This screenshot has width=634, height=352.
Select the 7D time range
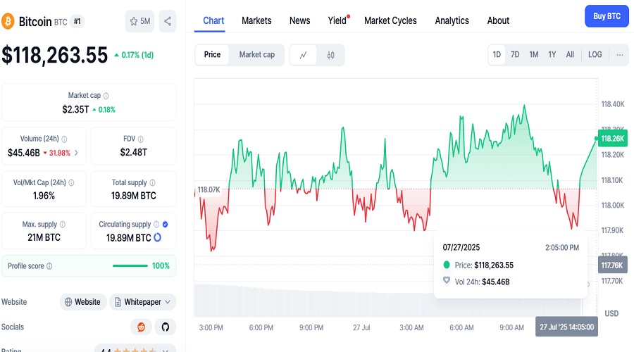515,54
